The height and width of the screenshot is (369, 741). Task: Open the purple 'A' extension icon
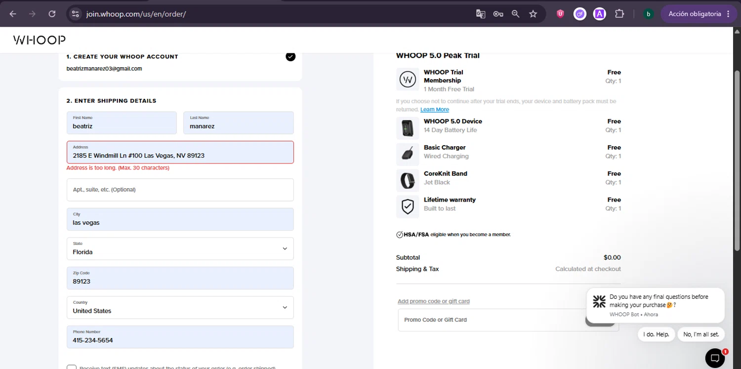[600, 14]
